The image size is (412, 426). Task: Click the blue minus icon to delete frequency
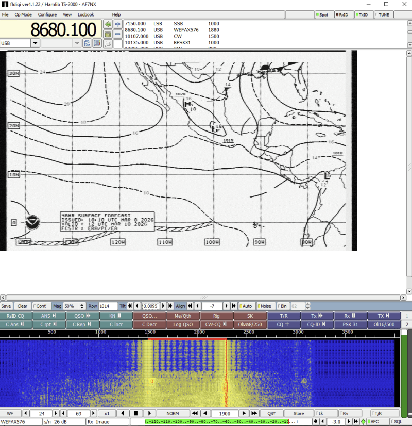click(118, 34)
